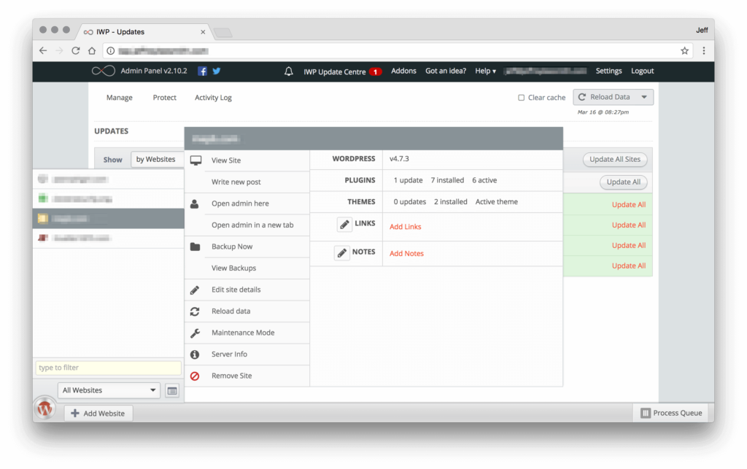
Task: Click the wrench icon beside Maintenance Mode
Action: [x=195, y=333]
